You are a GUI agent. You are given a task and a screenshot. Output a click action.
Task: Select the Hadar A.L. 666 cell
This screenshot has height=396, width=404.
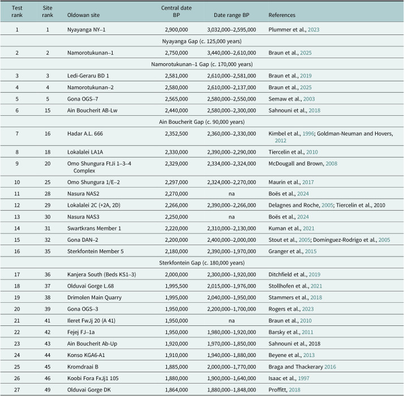tap(85, 133)
